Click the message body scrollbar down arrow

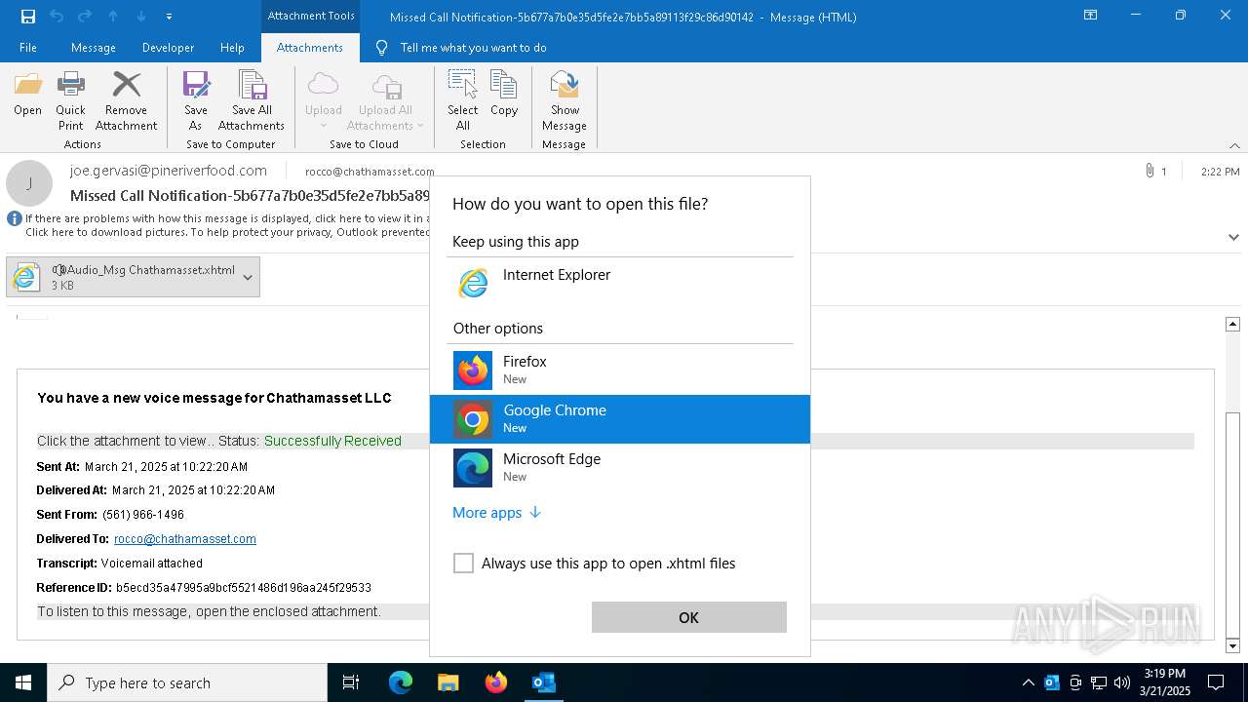pyautogui.click(x=1232, y=645)
